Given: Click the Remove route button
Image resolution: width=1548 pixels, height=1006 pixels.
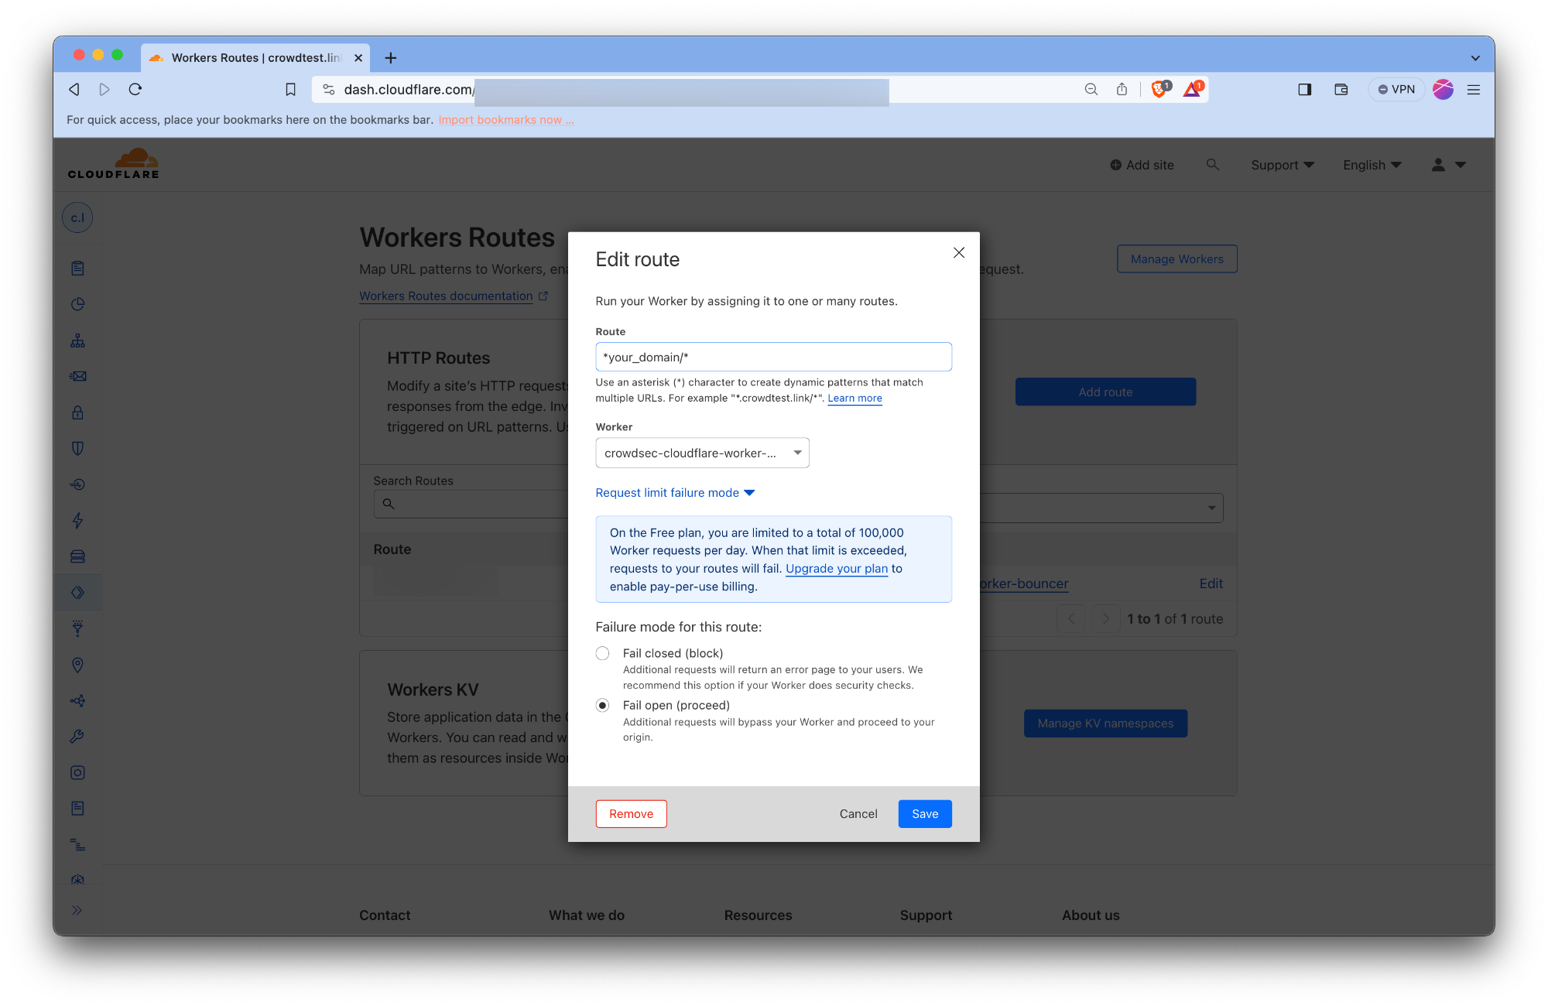Looking at the screenshot, I should pos(631,813).
